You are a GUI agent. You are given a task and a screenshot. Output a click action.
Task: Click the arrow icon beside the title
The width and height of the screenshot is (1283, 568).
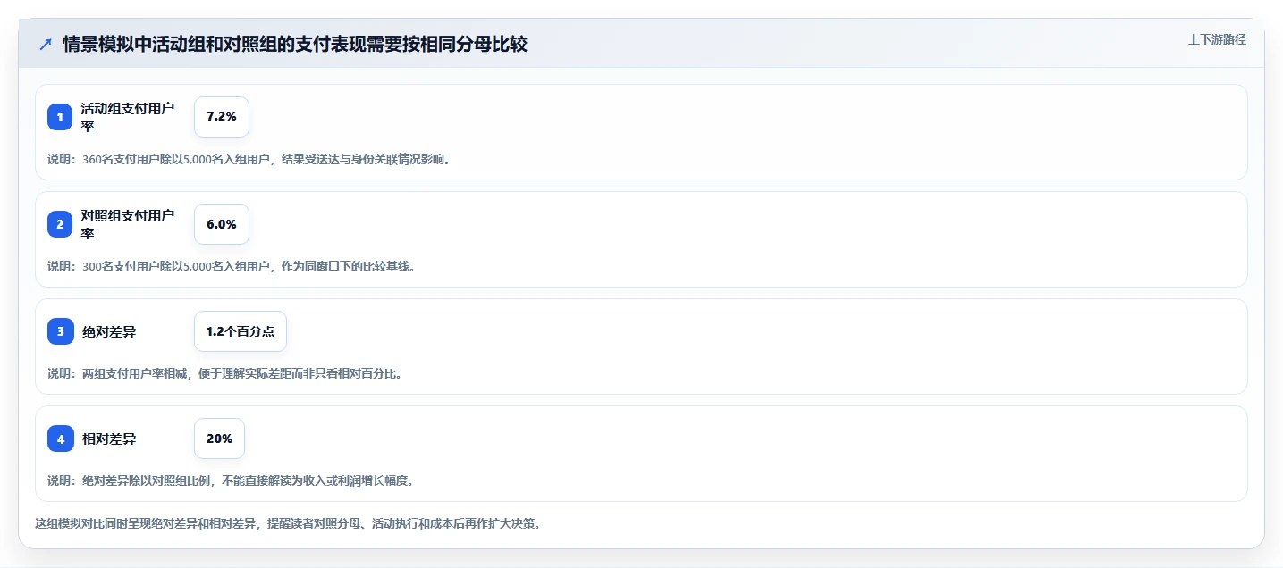point(46,44)
